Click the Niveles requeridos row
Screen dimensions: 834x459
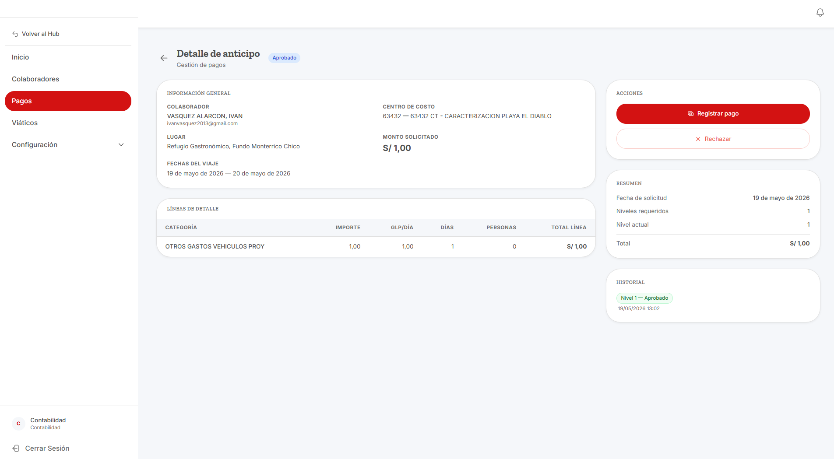(713, 211)
